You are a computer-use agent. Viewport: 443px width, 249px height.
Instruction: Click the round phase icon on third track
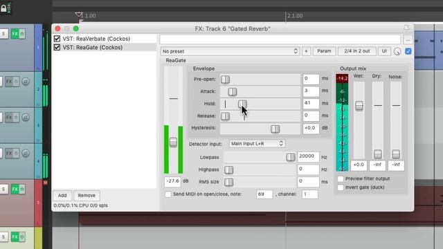pyautogui.click(x=26, y=117)
